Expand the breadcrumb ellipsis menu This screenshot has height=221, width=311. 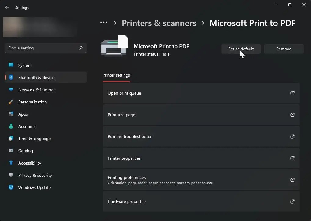pyautogui.click(x=104, y=22)
